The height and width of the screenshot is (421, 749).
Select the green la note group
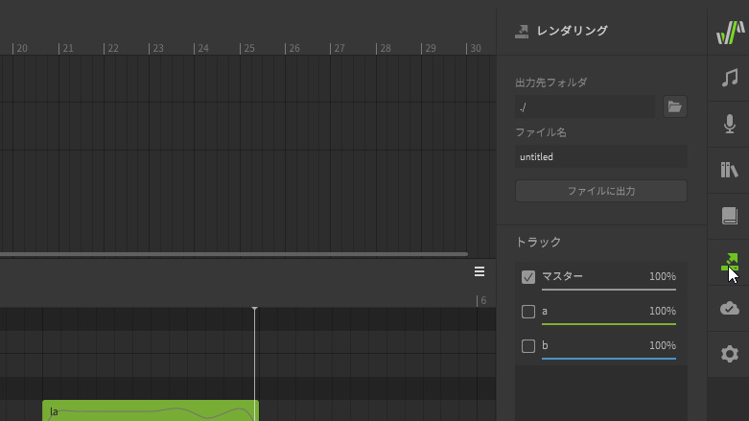tap(151, 411)
